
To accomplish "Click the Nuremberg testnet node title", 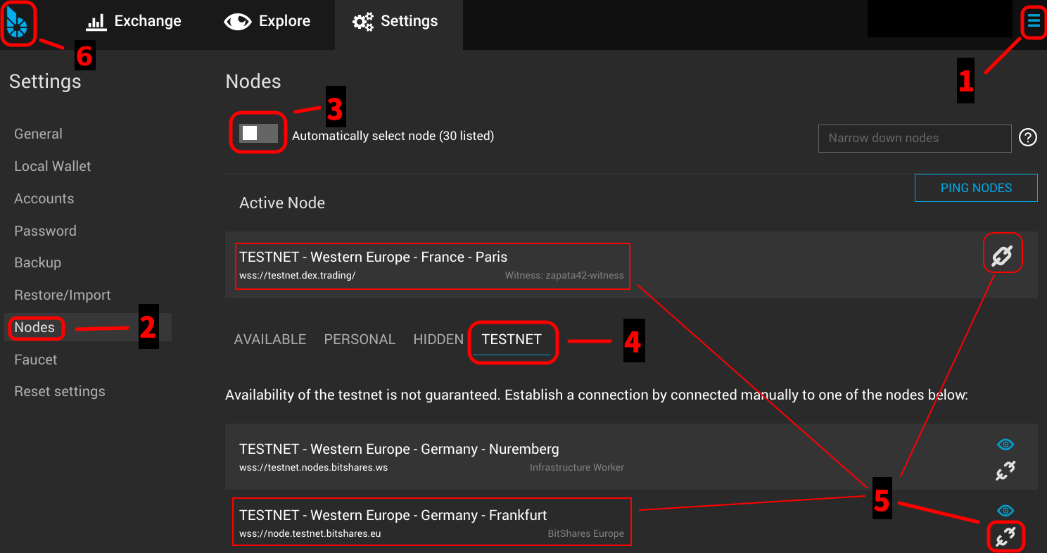I will (x=399, y=449).
